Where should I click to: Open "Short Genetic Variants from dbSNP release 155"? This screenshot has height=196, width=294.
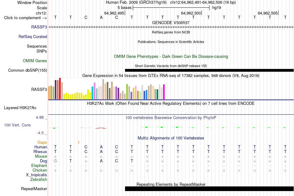pyautogui.click(x=171, y=66)
